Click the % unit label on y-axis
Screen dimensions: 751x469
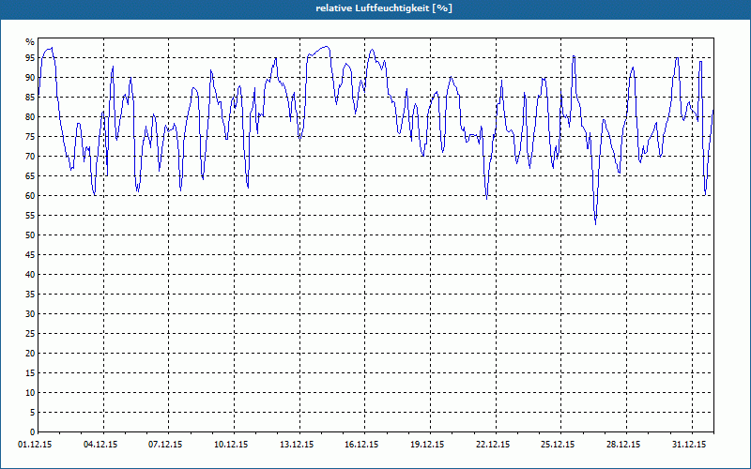(x=30, y=42)
